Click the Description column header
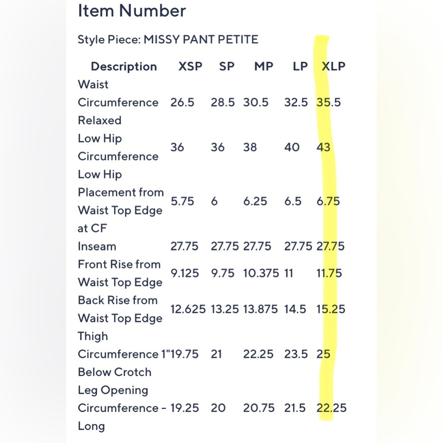Viewport: 443px width, 443px height. (124, 67)
